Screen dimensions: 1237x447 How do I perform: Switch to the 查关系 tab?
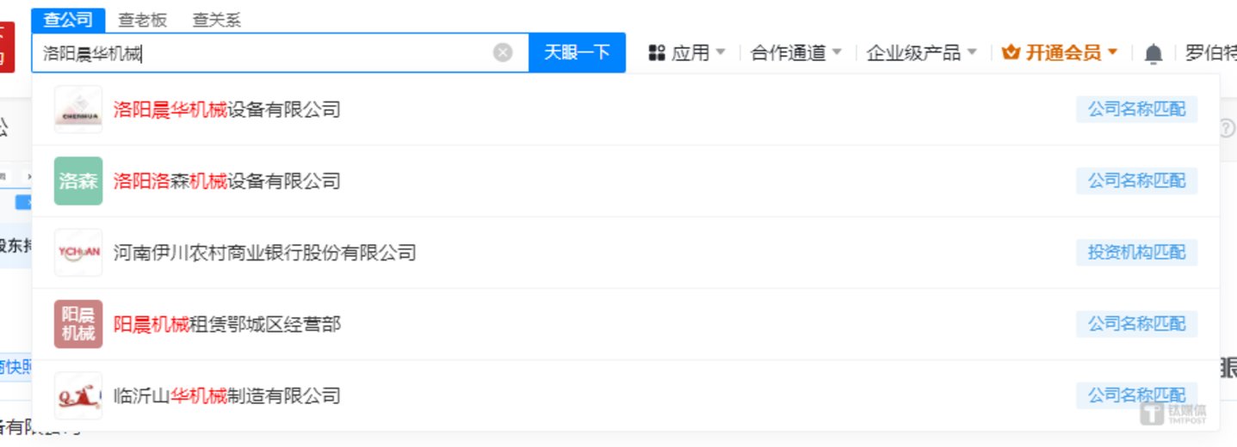[216, 20]
